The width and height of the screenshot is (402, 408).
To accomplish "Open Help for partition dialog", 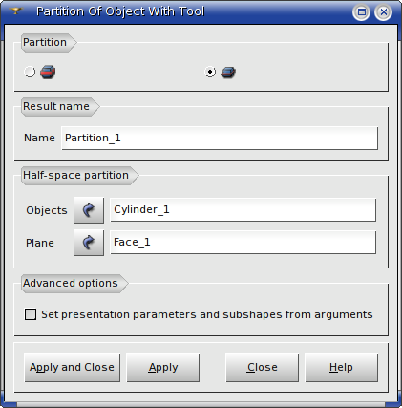I will coord(342,367).
